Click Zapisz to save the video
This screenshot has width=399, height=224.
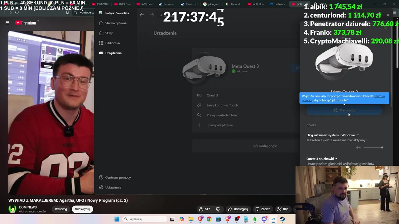coord(262,209)
